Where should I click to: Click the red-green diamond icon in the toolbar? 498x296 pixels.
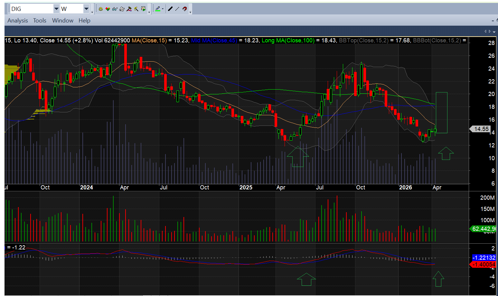pos(108,9)
